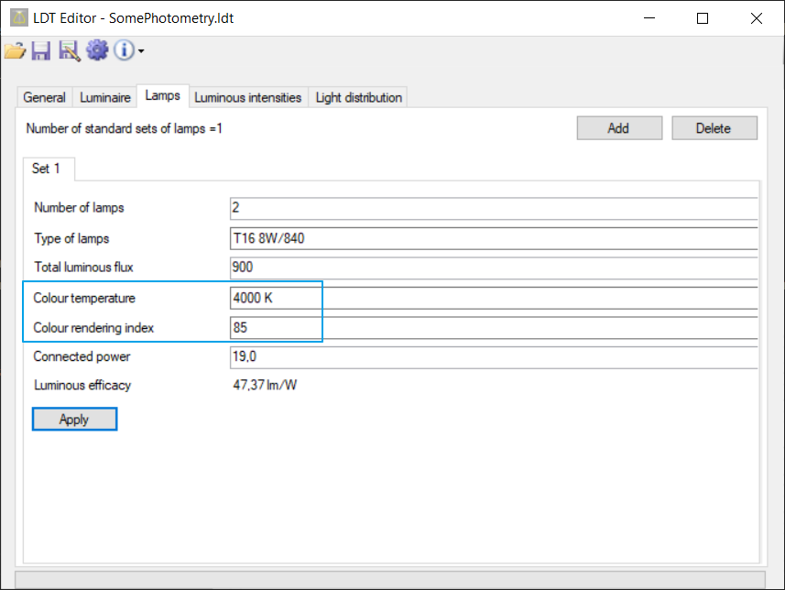Image resolution: width=785 pixels, height=590 pixels.
Task: Open settings via the gear icon
Action: click(x=97, y=50)
